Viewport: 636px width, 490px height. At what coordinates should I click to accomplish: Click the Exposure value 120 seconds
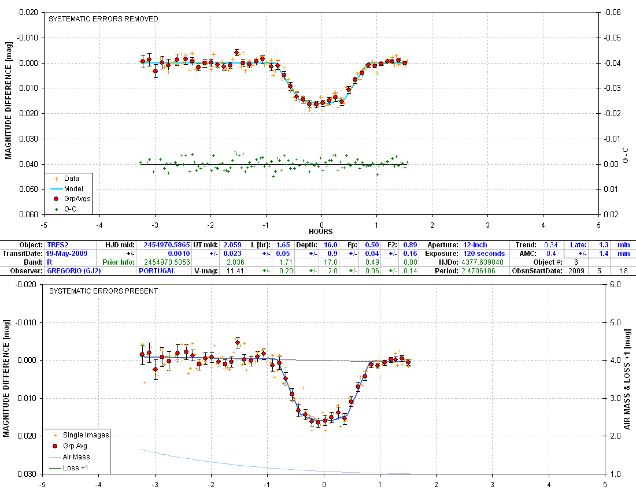[483, 254]
